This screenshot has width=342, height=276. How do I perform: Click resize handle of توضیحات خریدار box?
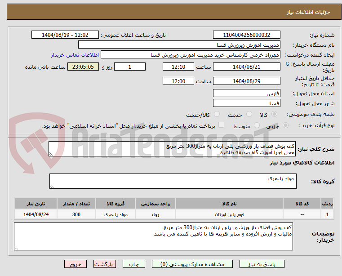(x=16, y=248)
